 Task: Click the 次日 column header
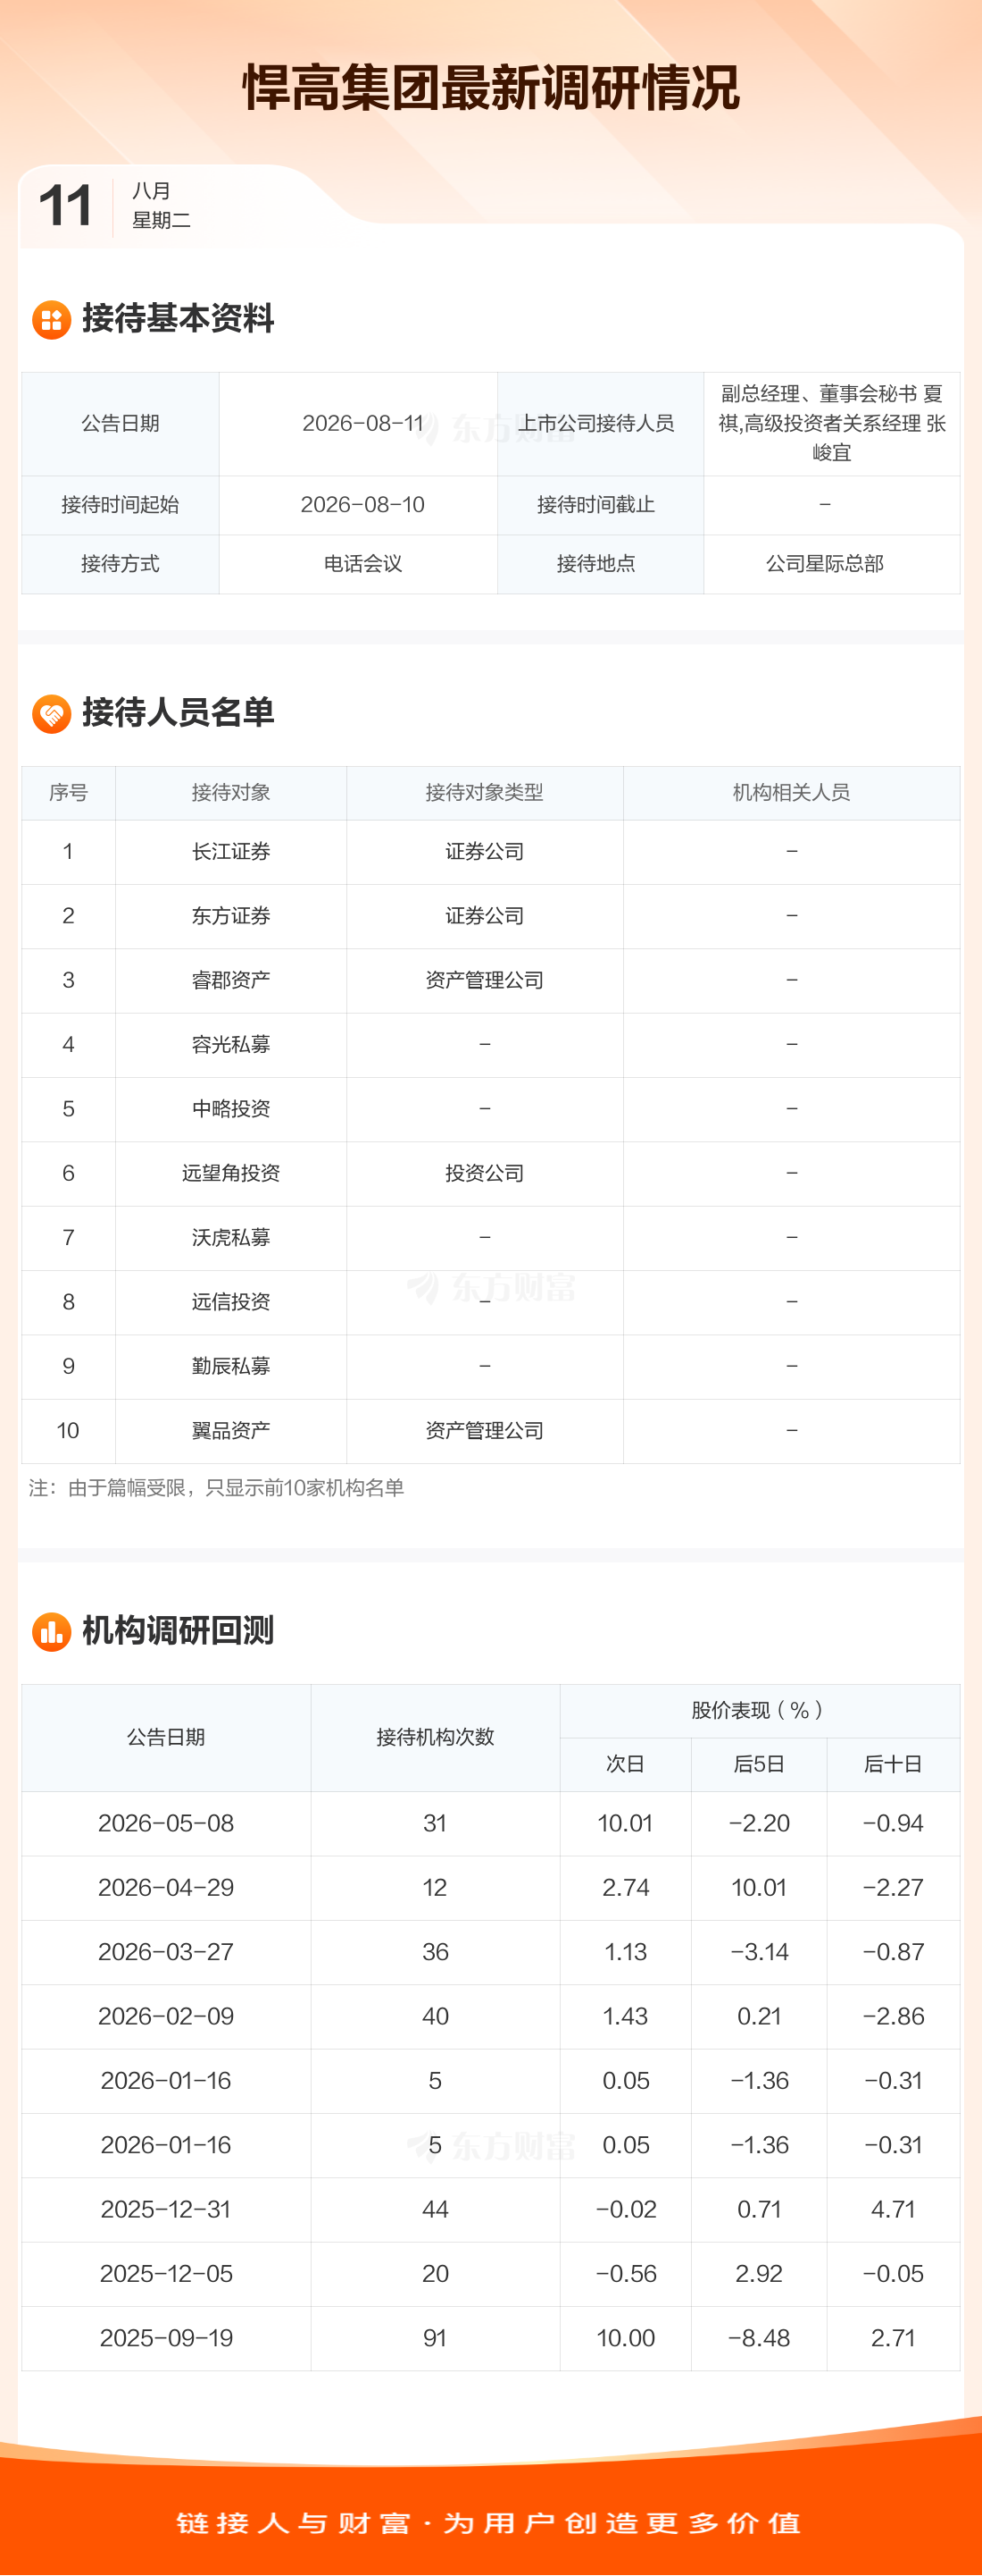[x=626, y=1765]
